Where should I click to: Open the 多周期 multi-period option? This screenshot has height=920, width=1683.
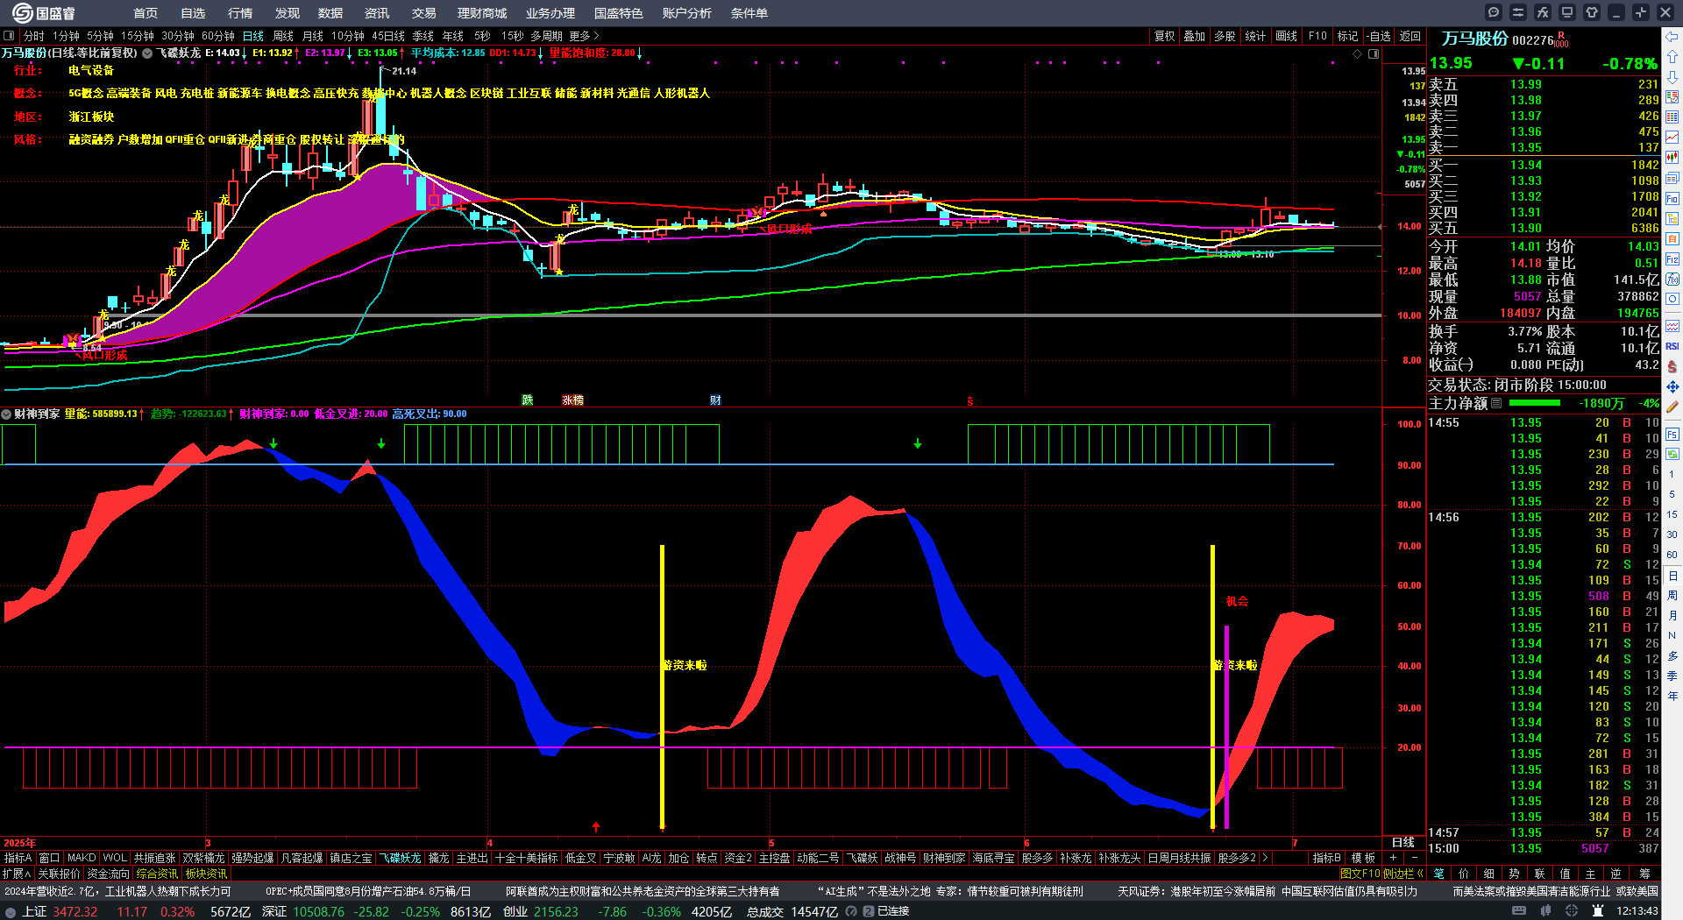point(546,36)
